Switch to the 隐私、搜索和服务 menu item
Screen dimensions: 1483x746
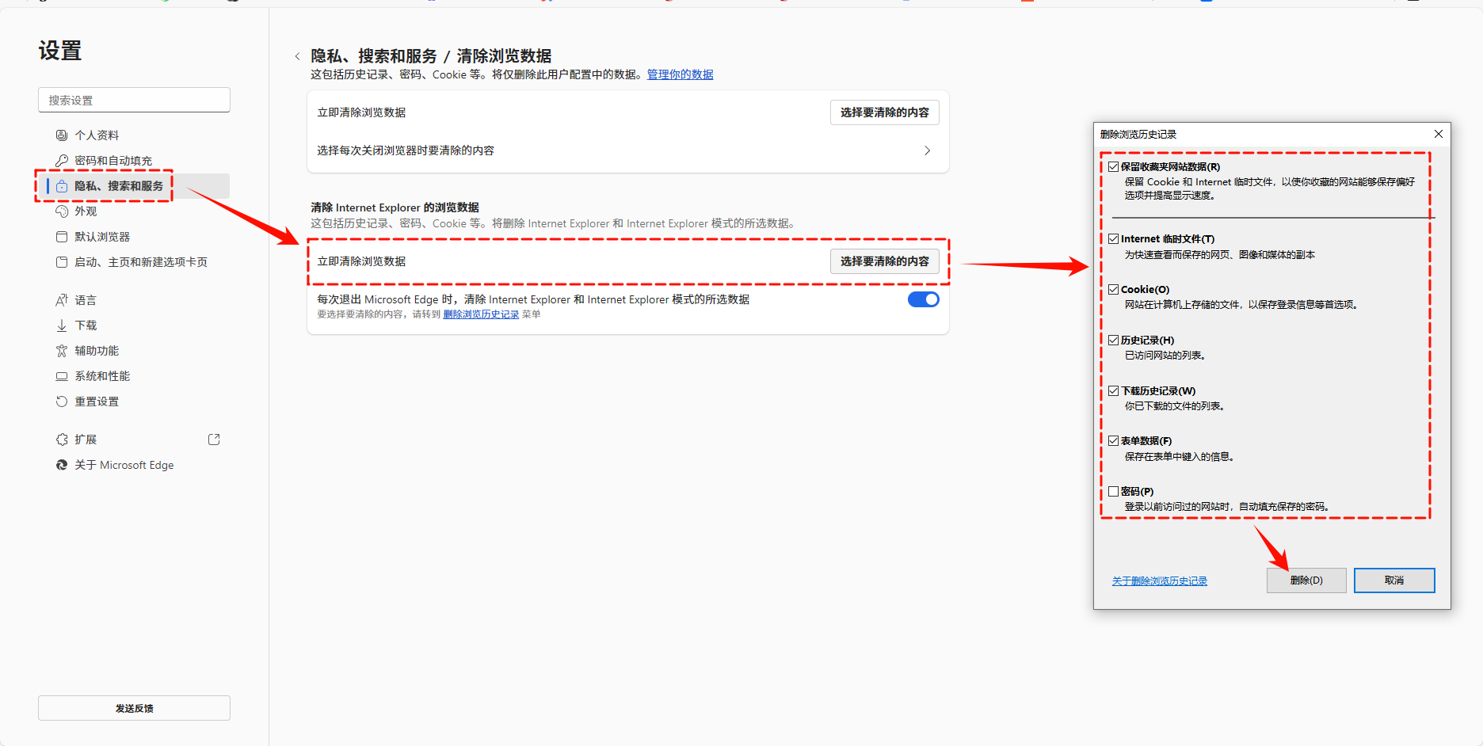click(119, 185)
